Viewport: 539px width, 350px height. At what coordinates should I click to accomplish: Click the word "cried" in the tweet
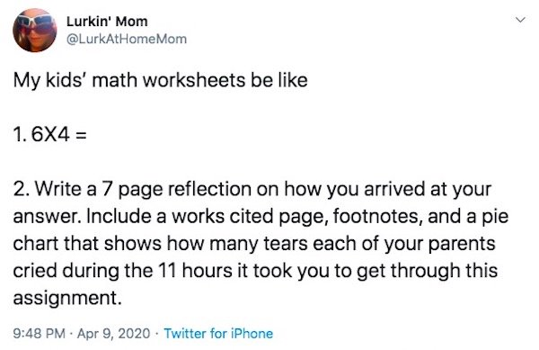point(35,271)
